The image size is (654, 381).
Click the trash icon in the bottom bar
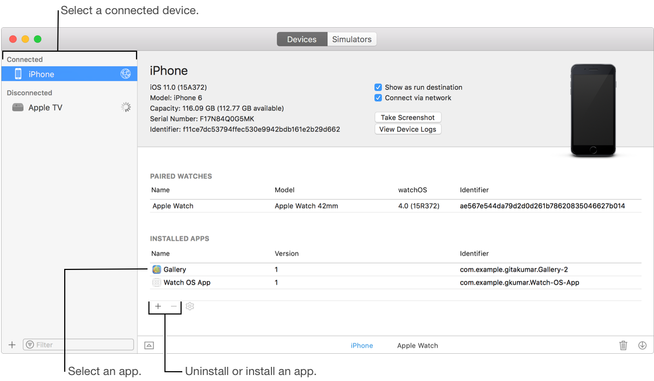tap(624, 345)
